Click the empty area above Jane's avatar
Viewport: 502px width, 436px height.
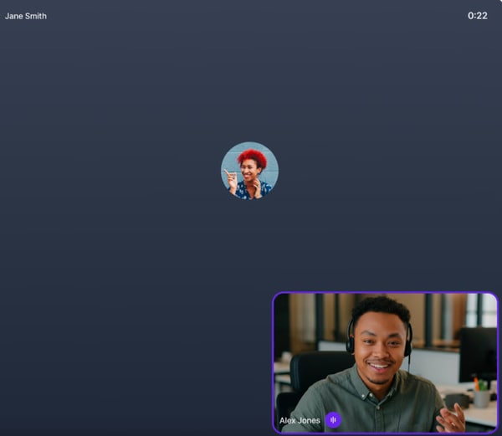249,84
